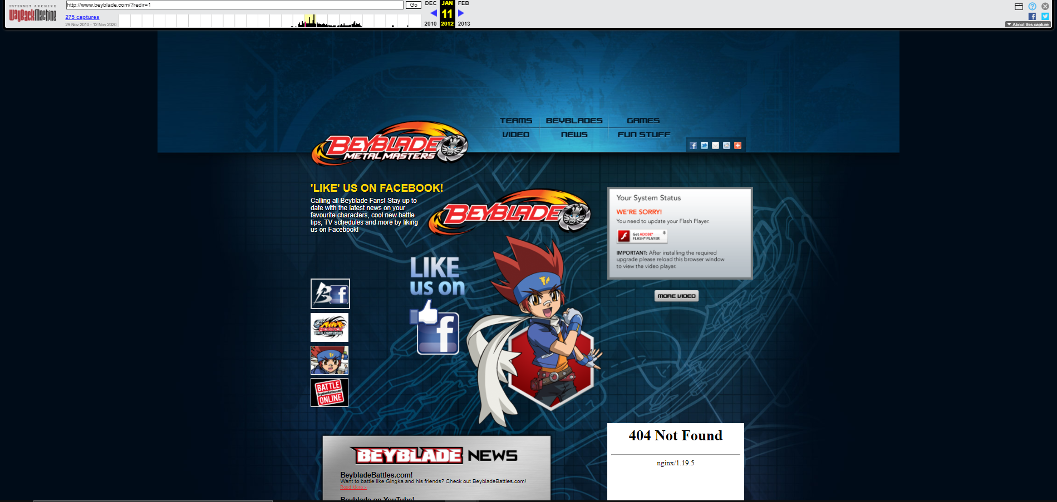Click the "nginx/1.19.5" text

(675, 463)
